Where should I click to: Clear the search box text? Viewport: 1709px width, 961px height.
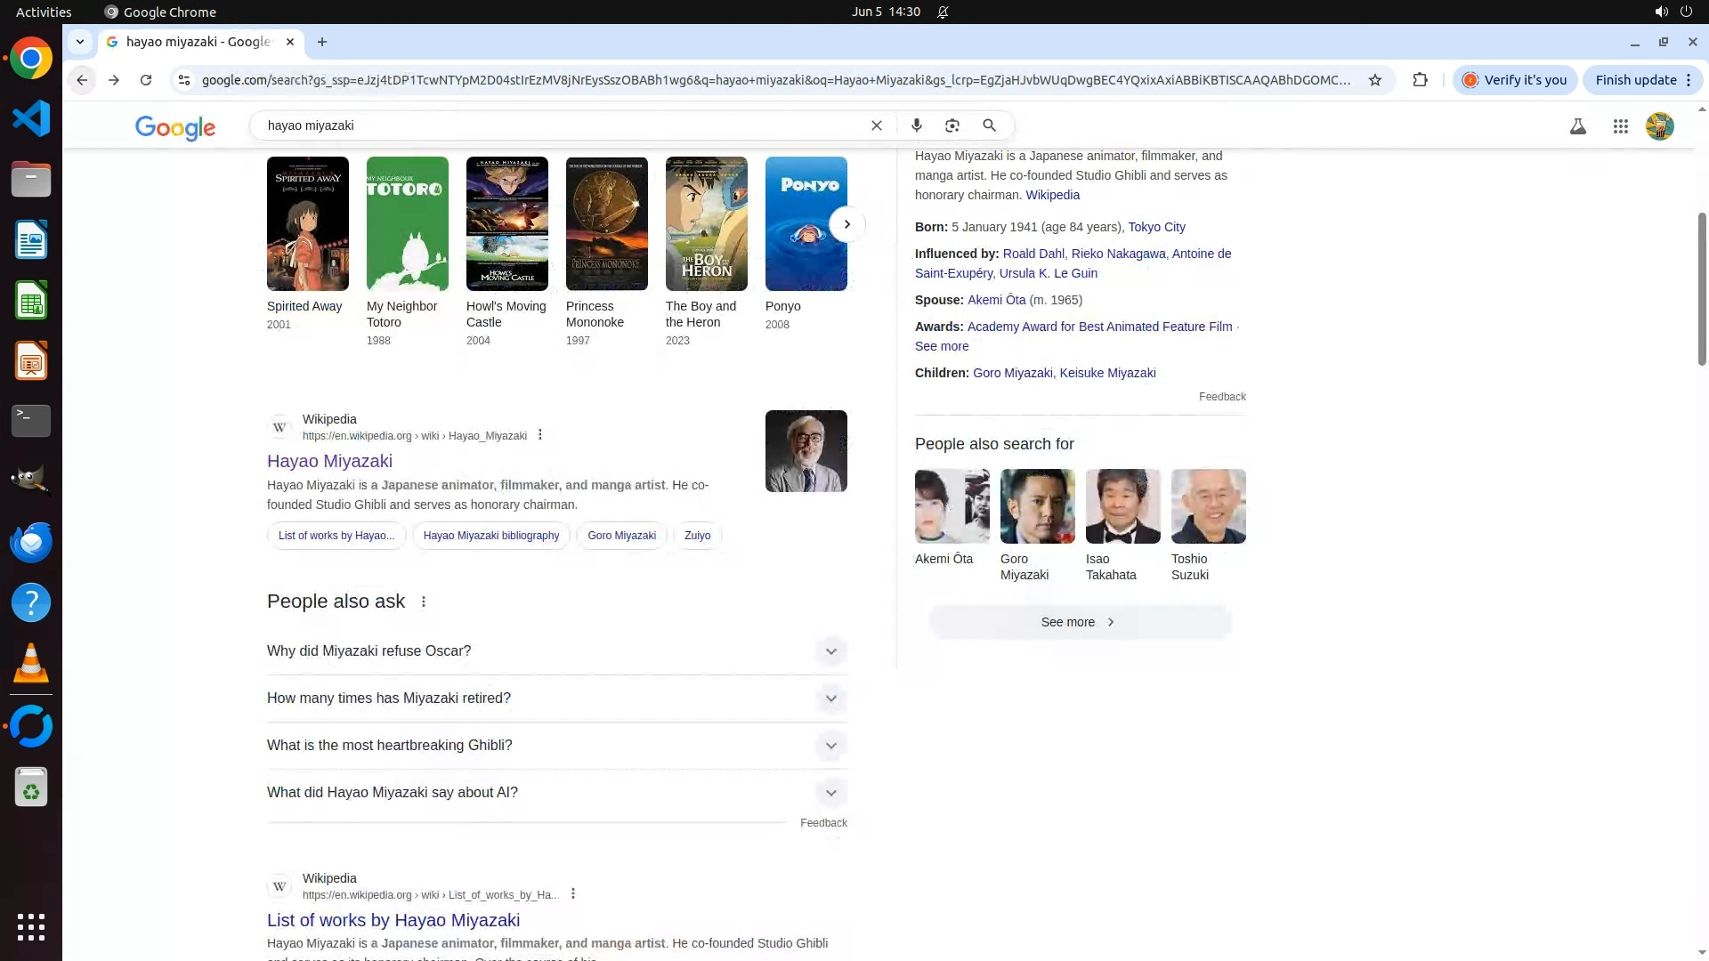pyautogui.click(x=876, y=125)
